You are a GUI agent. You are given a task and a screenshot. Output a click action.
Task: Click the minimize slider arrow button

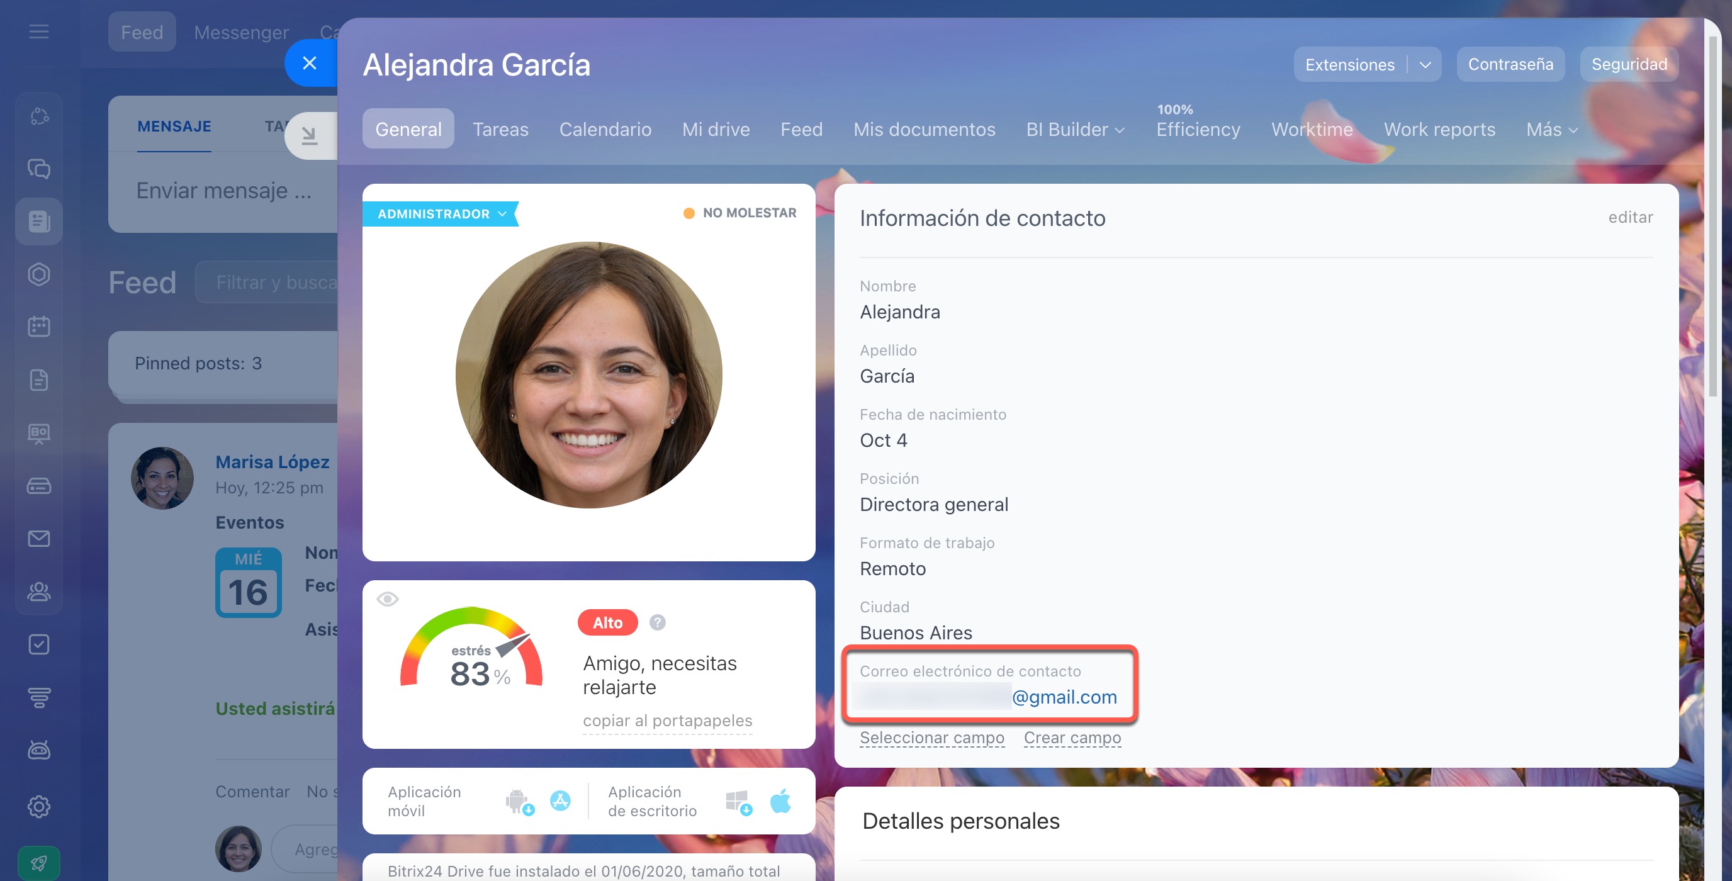tap(309, 136)
